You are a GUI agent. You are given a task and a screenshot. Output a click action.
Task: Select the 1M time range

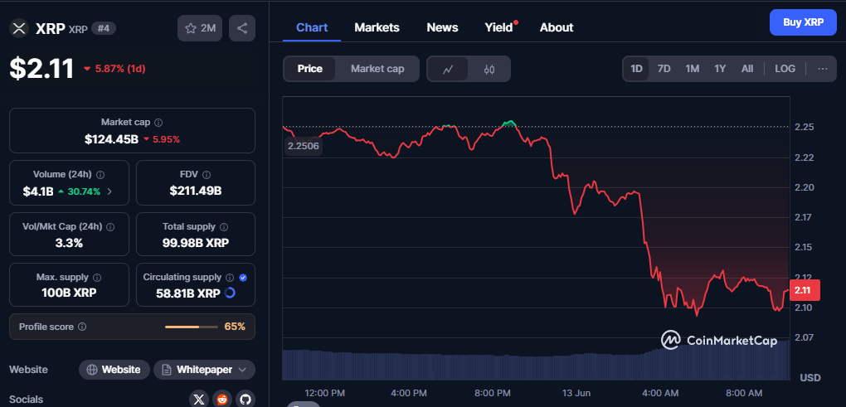[x=693, y=69]
